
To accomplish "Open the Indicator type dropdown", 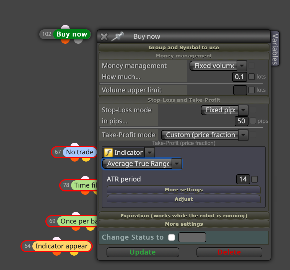I will click(x=128, y=153).
